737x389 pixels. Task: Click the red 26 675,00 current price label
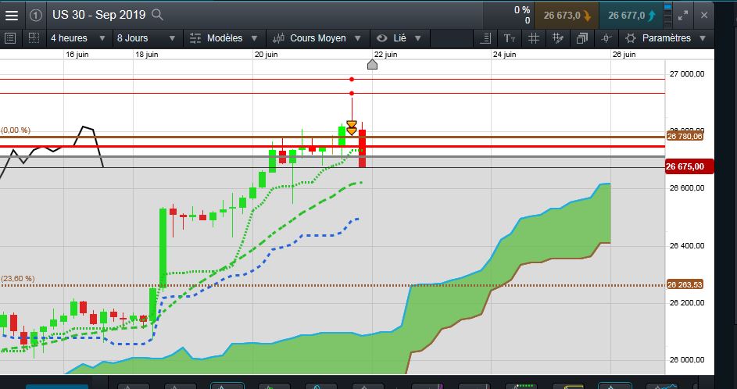[x=689, y=166]
